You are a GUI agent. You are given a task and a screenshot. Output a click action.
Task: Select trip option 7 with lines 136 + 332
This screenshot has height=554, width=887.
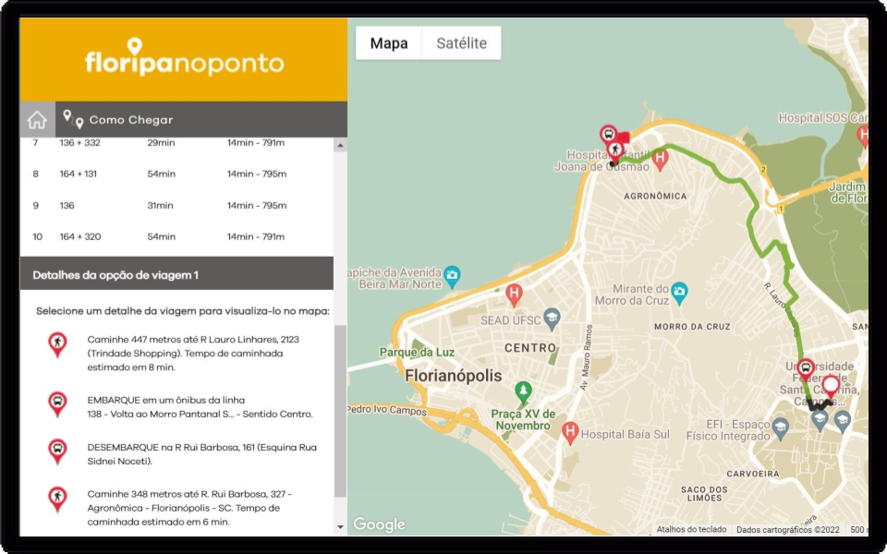(176, 144)
